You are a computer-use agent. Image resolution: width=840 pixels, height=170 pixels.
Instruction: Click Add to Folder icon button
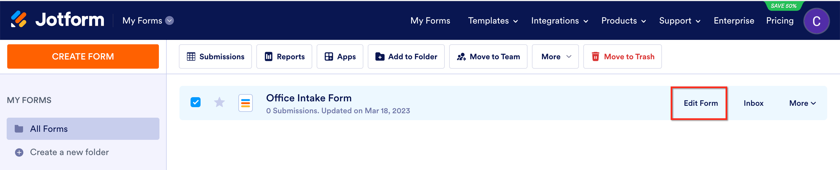coord(379,56)
